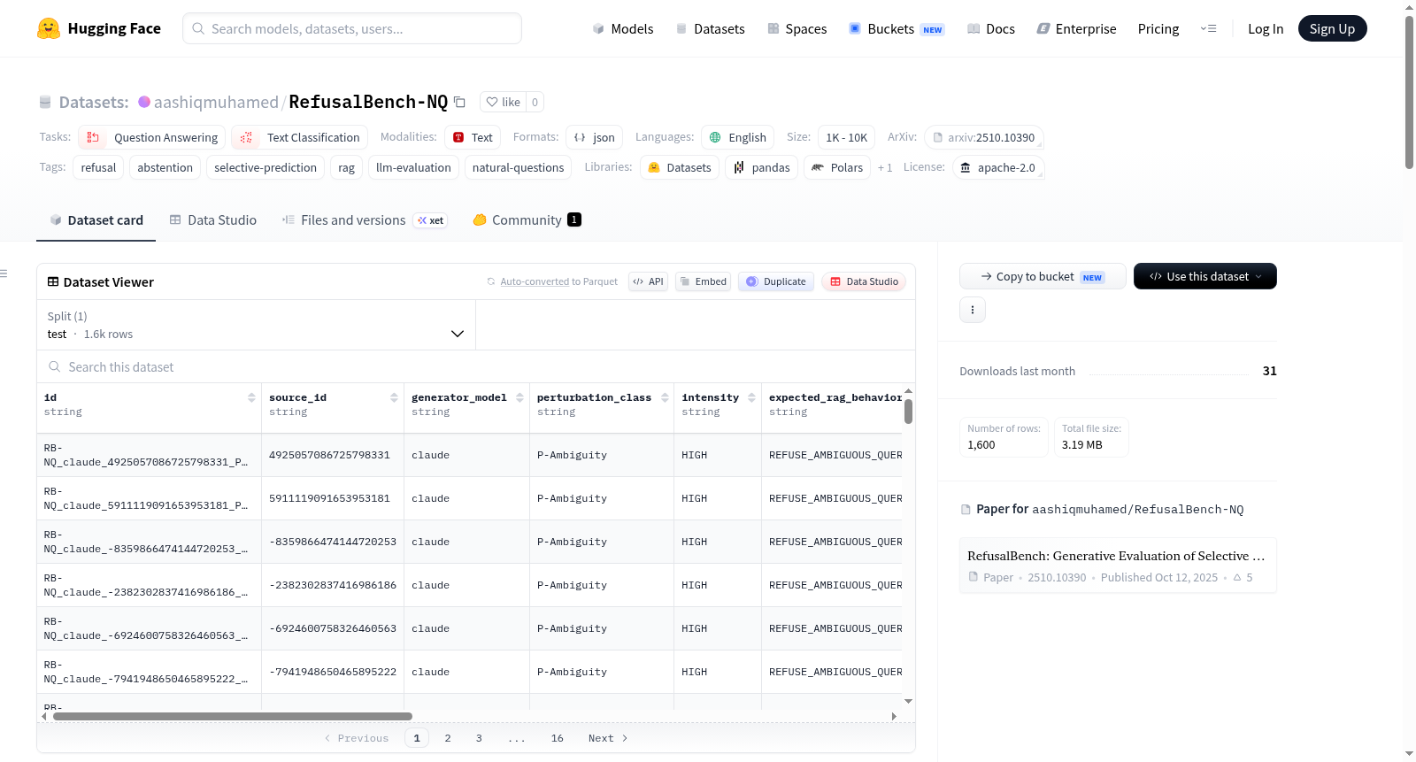Open Buckets in the top navigation

[897, 28]
